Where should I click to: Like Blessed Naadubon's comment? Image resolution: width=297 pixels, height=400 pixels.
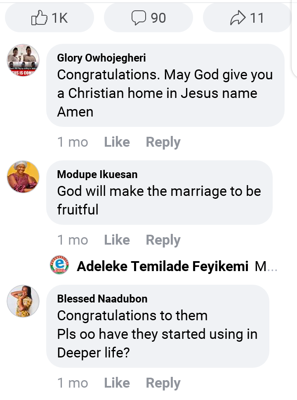(117, 383)
